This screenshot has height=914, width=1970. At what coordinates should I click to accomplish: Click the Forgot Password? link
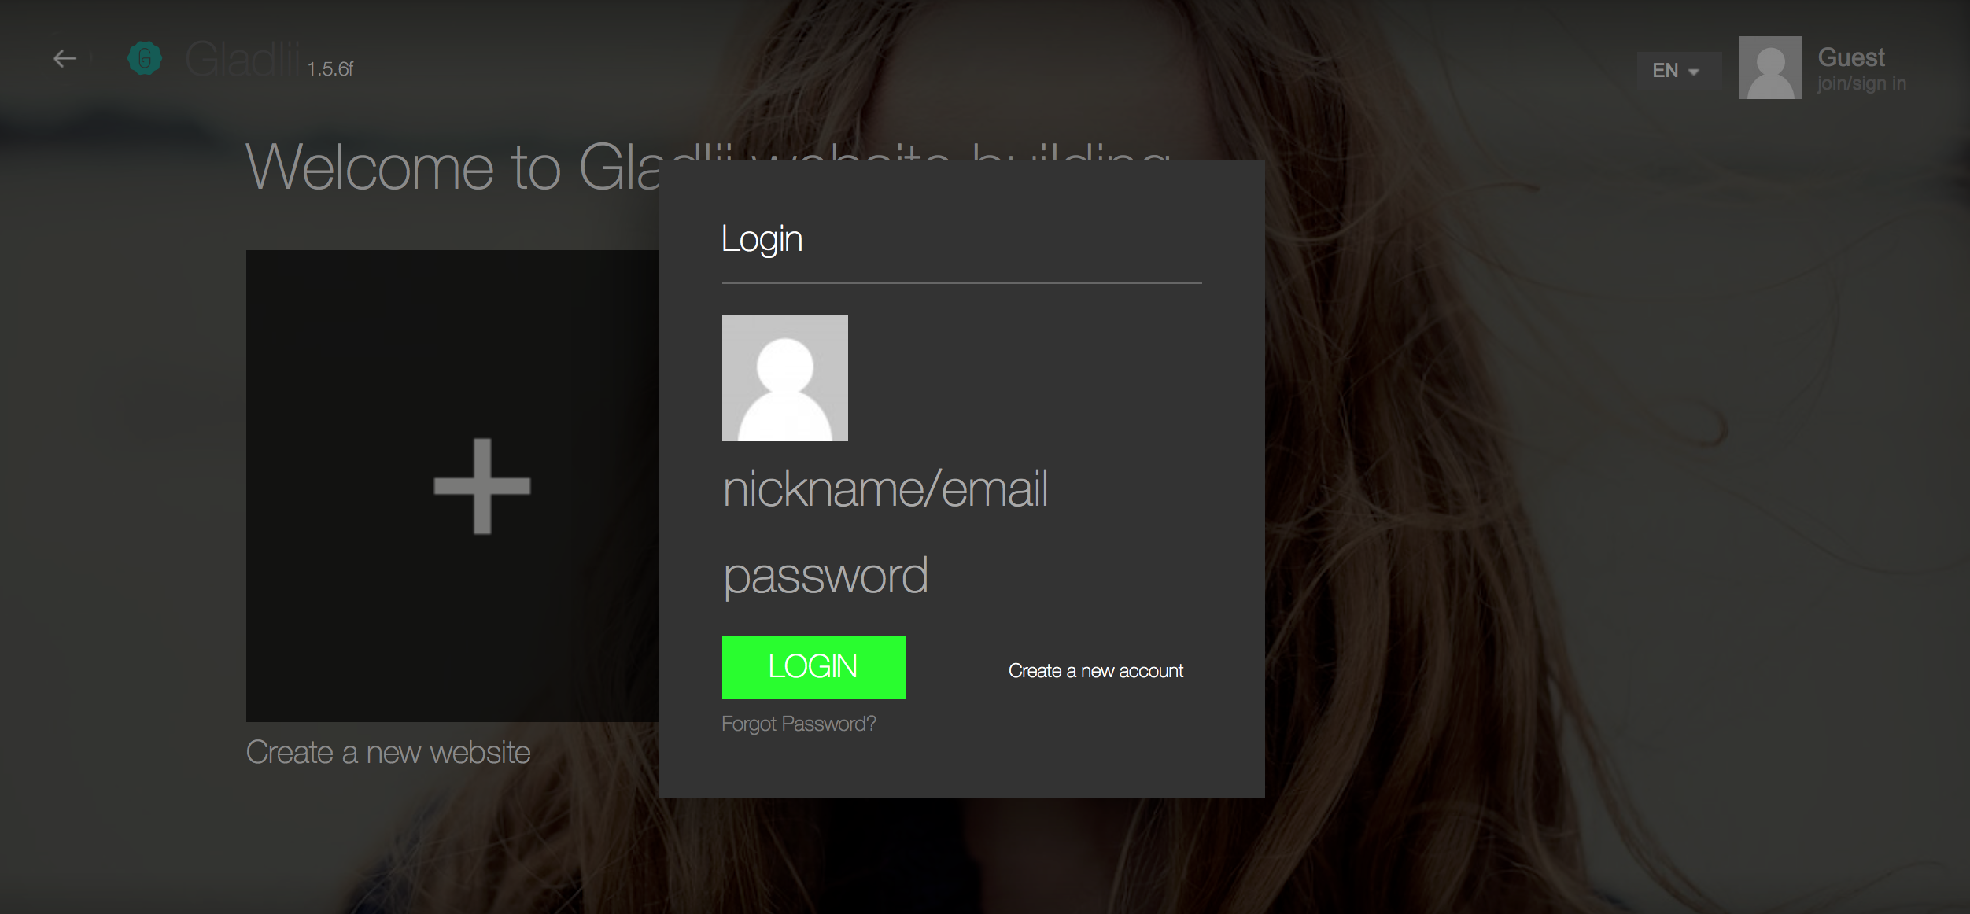[799, 724]
